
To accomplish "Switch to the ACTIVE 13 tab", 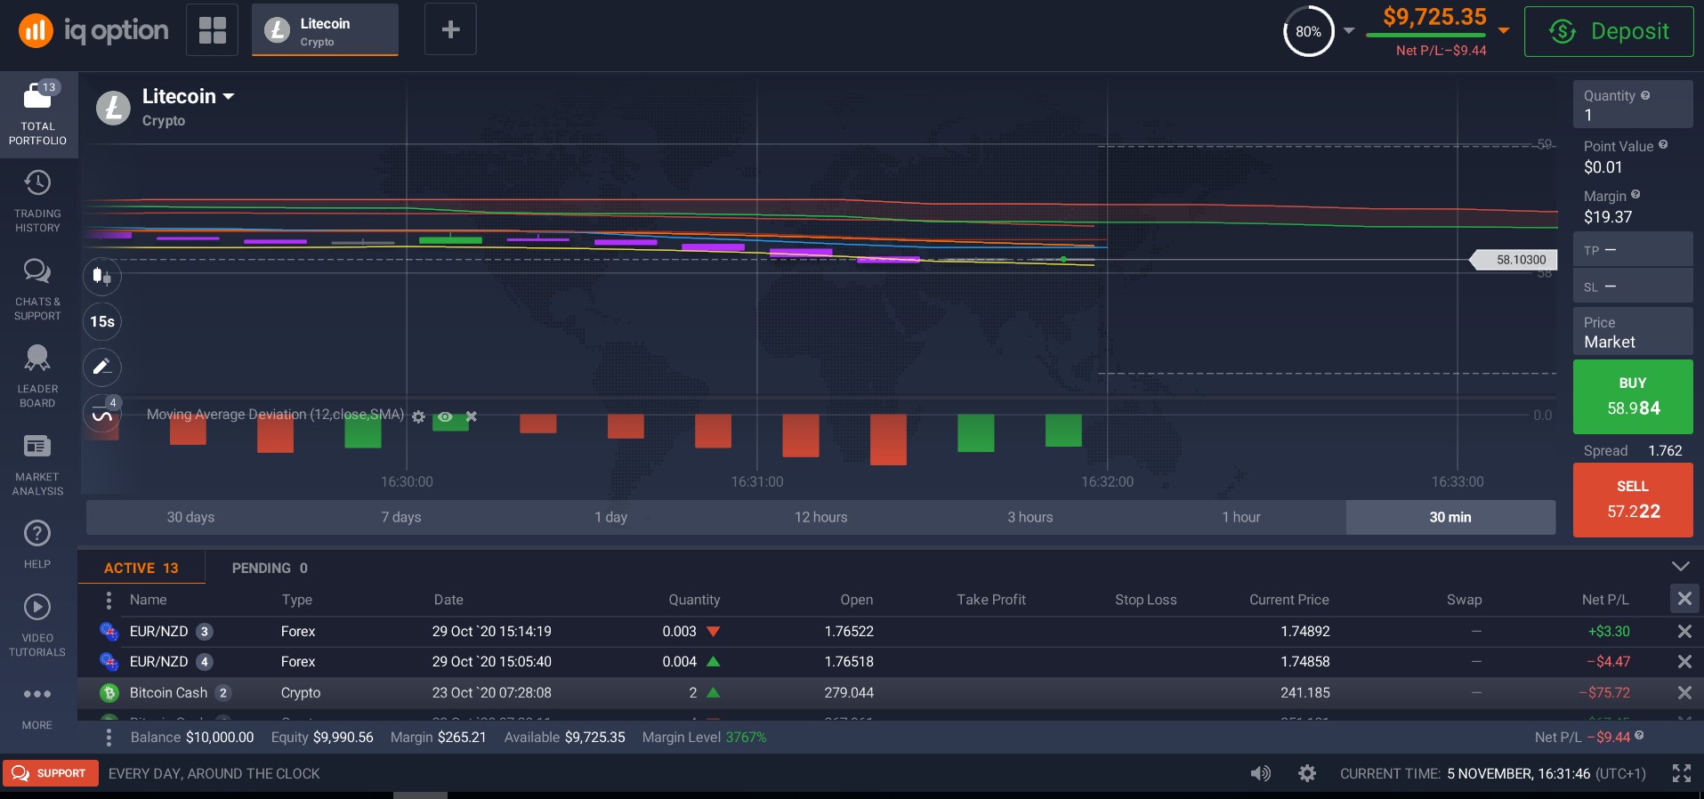I will coord(141,568).
